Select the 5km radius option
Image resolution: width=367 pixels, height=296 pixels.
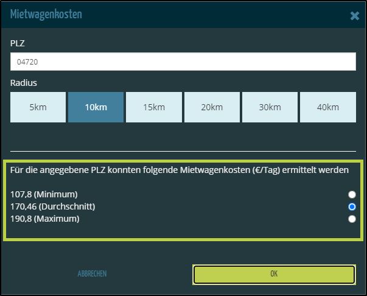click(38, 107)
